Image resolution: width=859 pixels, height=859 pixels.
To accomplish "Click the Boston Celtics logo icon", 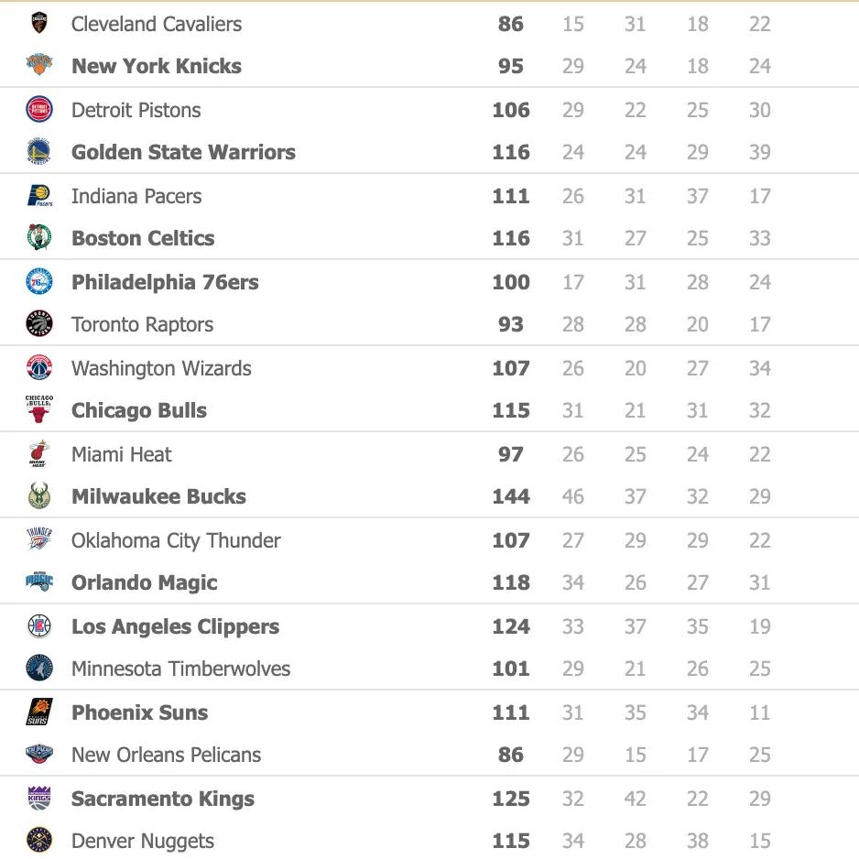I will [38, 238].
